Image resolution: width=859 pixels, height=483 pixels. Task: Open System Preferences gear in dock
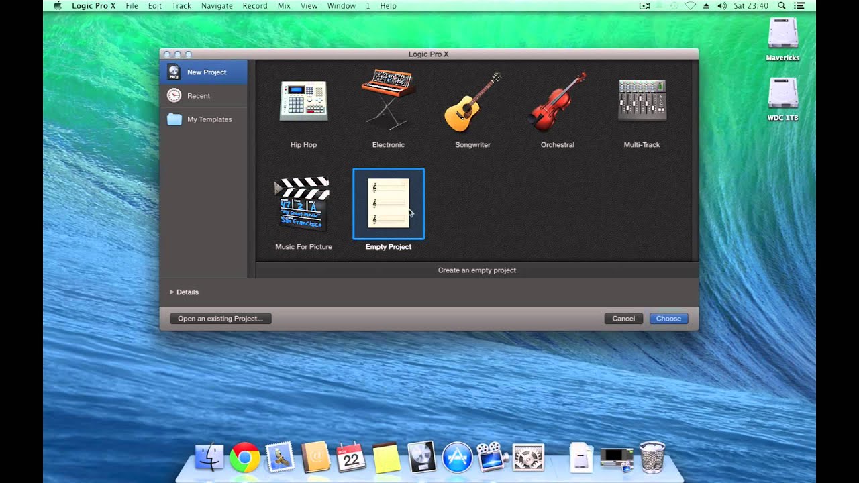click(x=528, y=458)
